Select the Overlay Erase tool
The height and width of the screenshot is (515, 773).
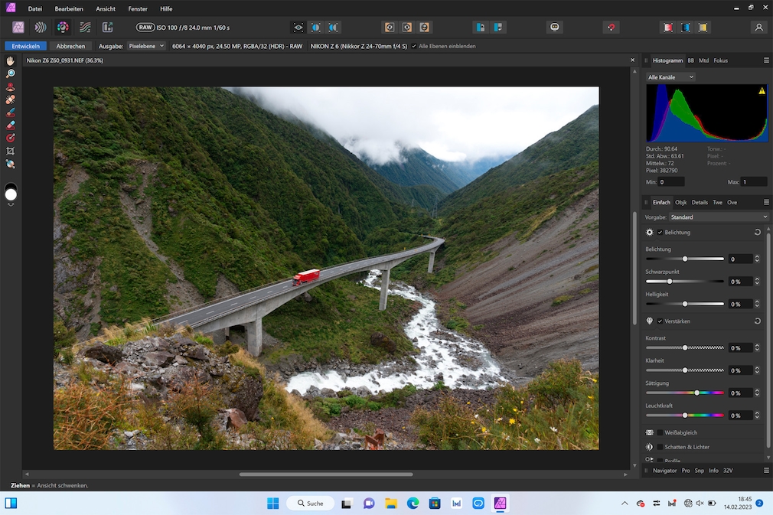[11, 125]
